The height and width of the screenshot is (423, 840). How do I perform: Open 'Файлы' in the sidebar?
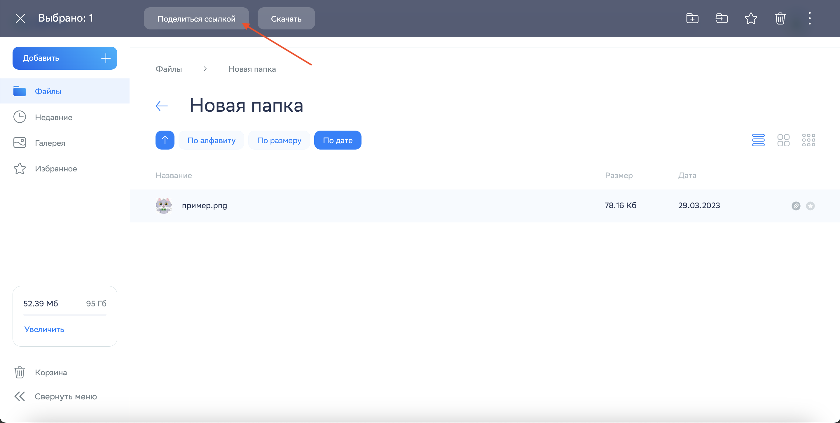click(x=65, y=91)
